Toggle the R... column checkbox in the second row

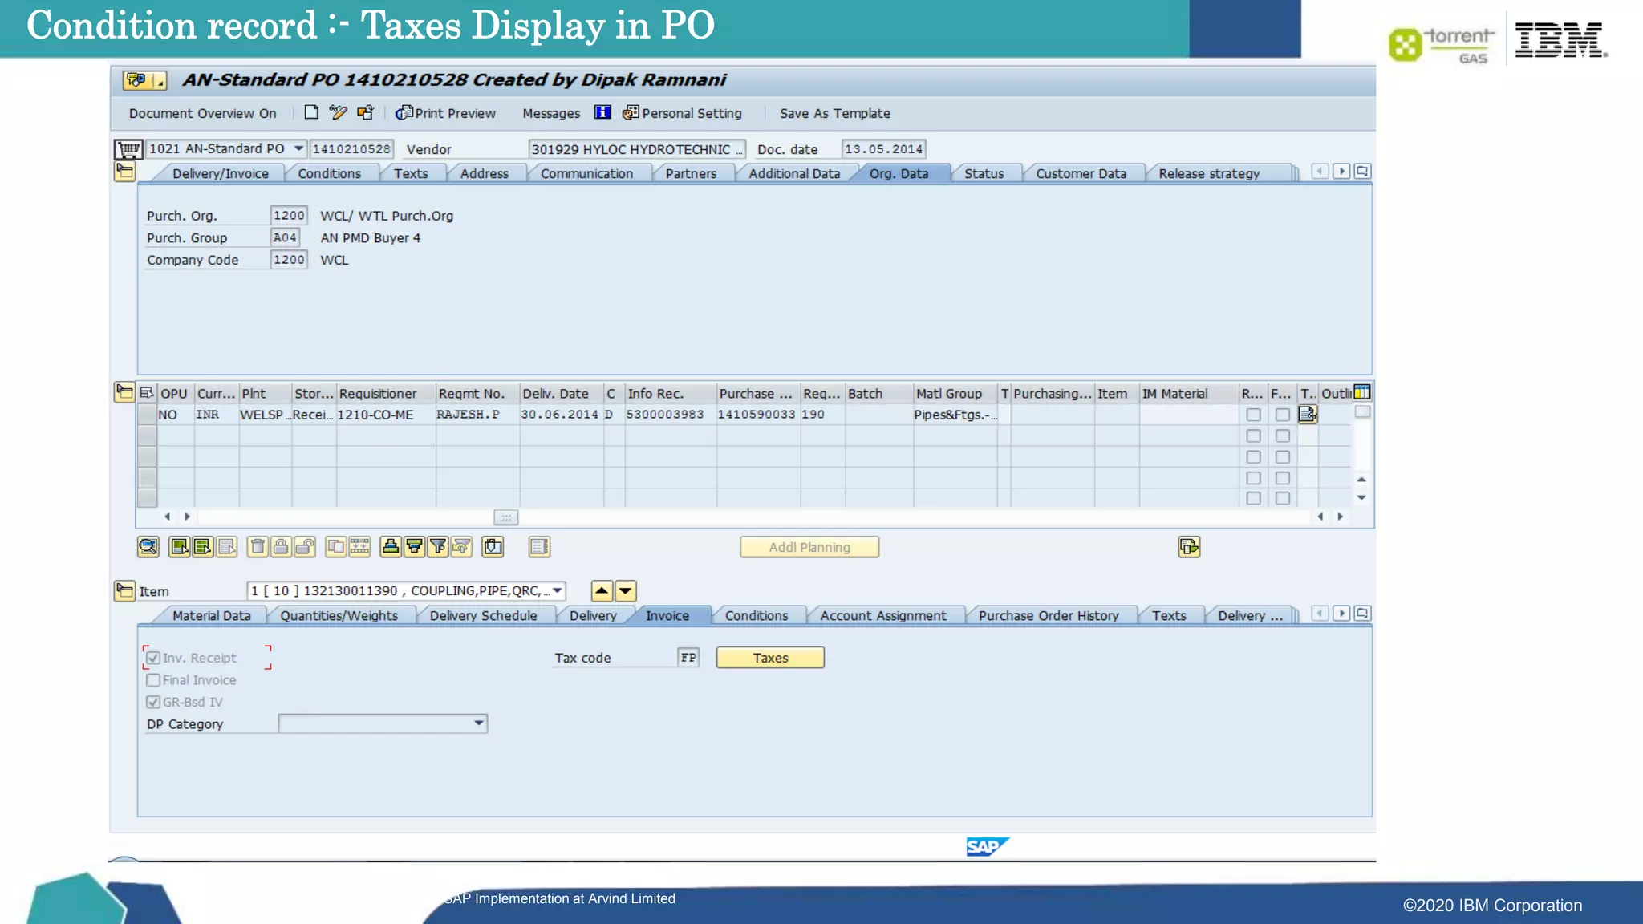1253,436
